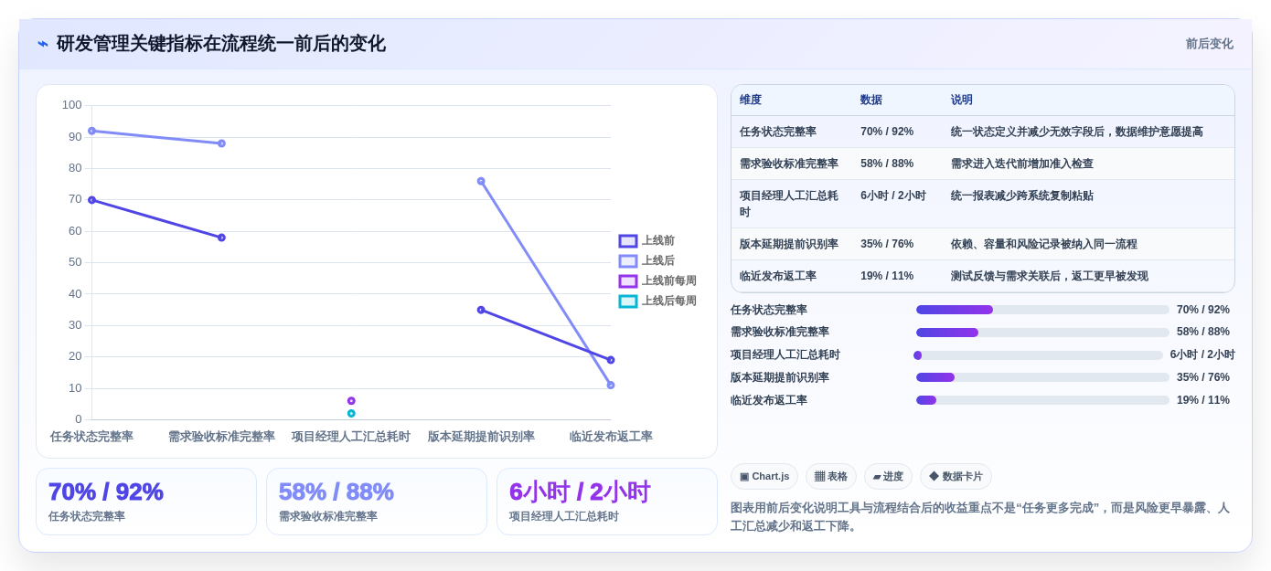Click the 上线前 point at 临近发布返工率

[611, 360]
